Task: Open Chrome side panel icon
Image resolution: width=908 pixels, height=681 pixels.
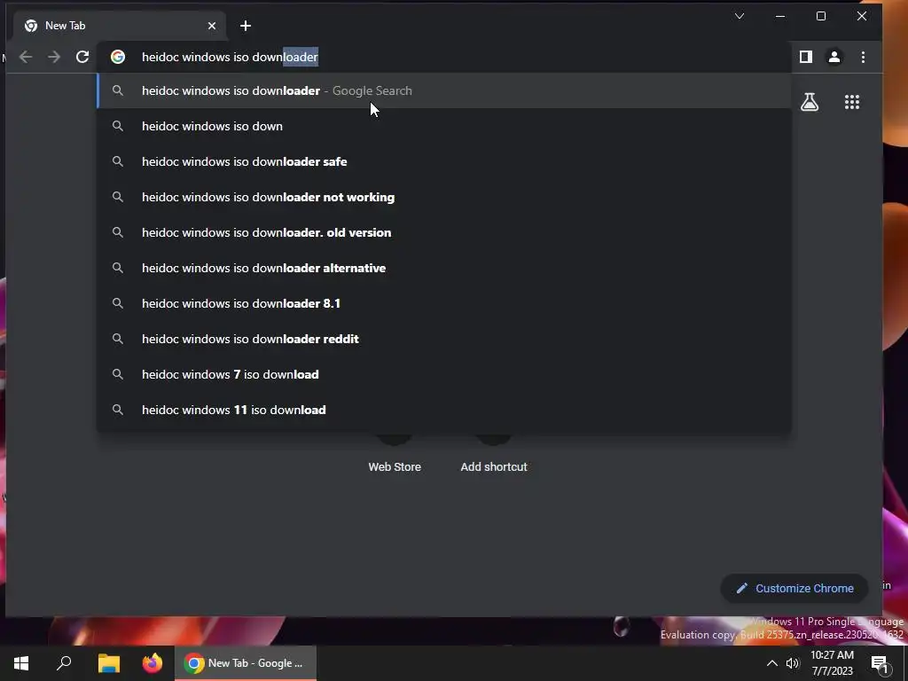Action: pos(805,57)
